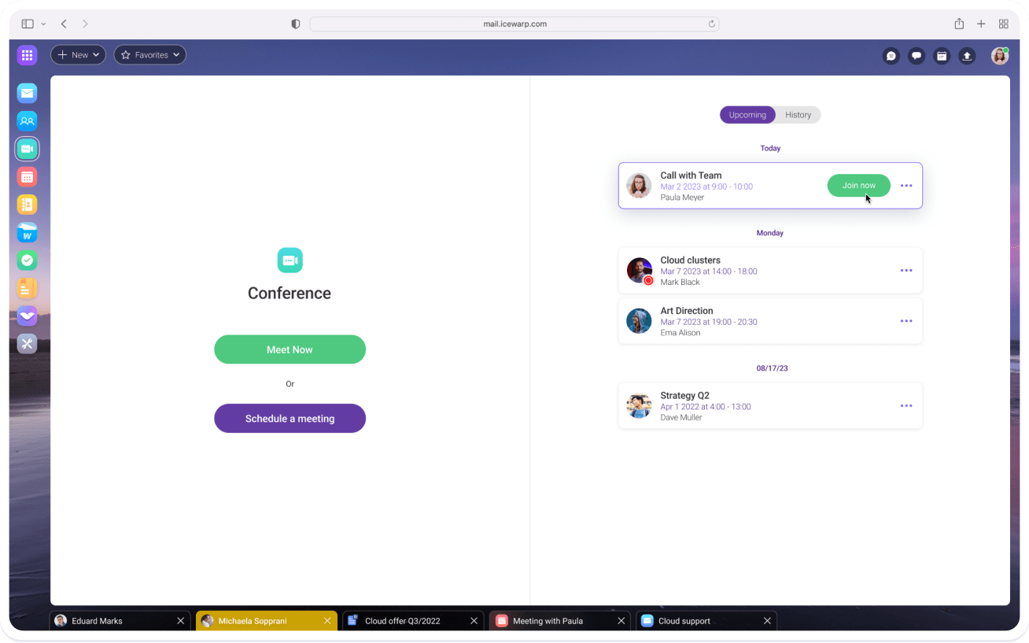The width and height of the screenshot is (1029, 643).
Task: Switch to Meeting with Paula tab
Action: coord(548,621)
